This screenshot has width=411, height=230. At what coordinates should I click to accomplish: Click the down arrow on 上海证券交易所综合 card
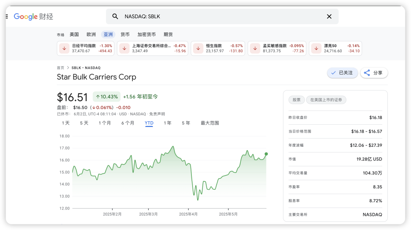click(124, 48)
